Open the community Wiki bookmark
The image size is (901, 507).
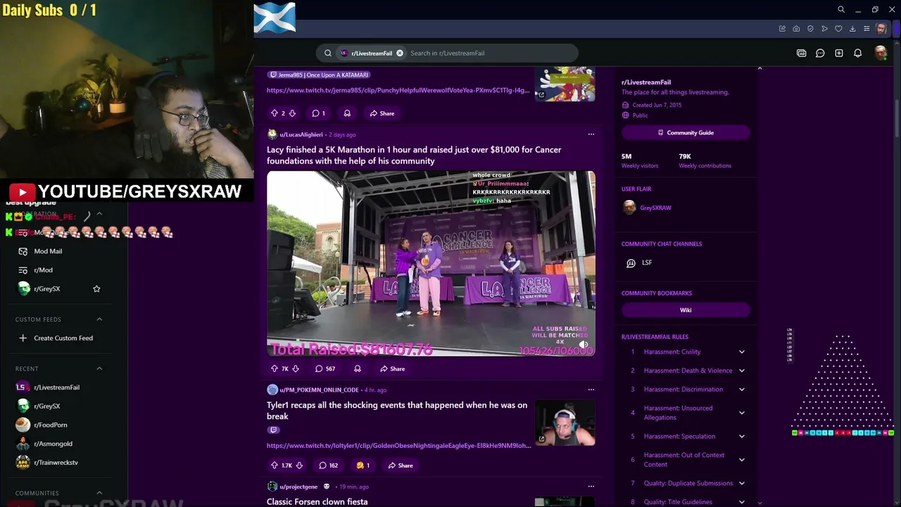(686, 310)
